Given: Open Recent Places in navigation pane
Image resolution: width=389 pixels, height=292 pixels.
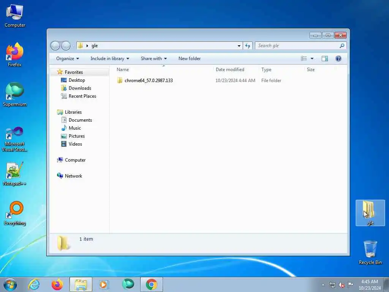Looking at the screenshot, I should 82,96.
